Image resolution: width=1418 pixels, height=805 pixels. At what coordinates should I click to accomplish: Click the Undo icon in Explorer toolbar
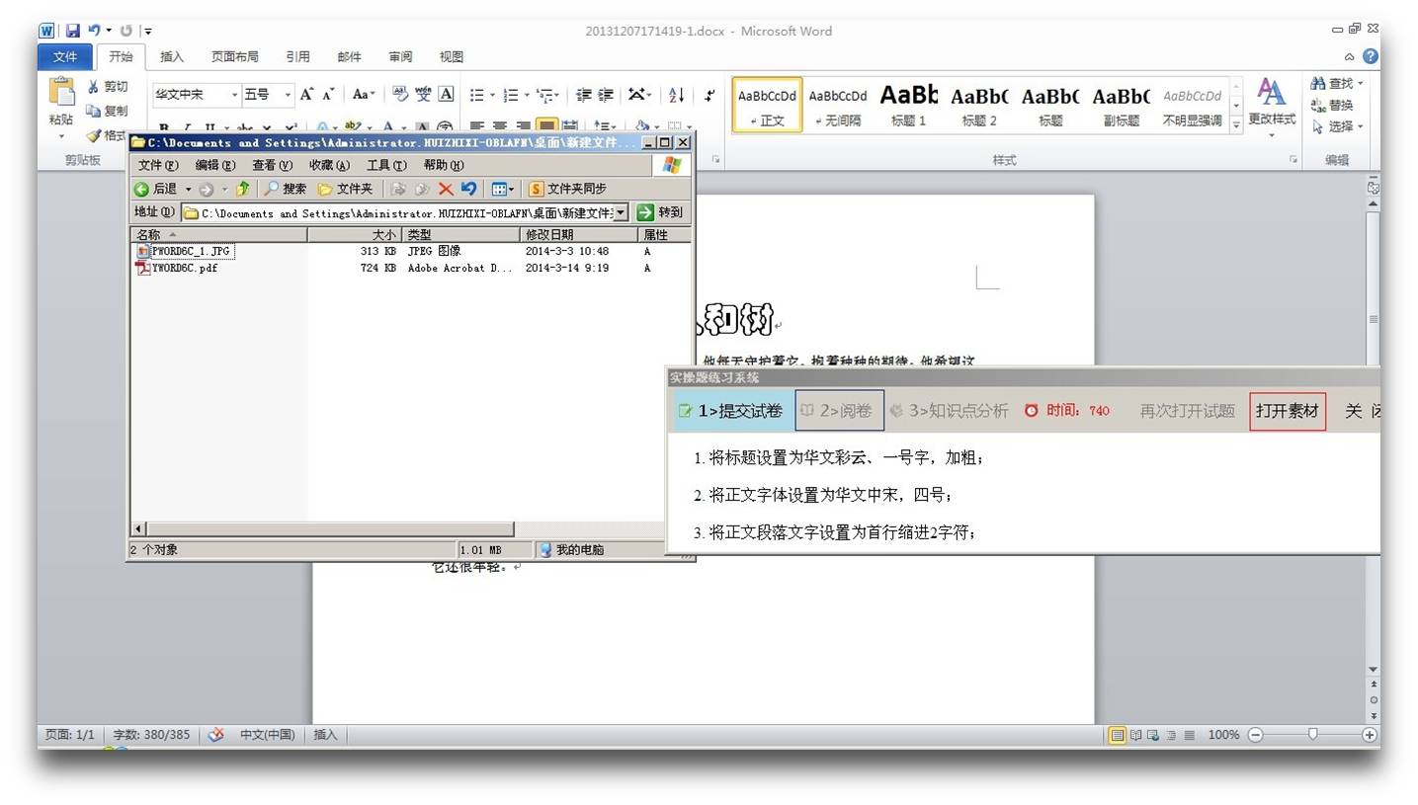pos(468,189)
